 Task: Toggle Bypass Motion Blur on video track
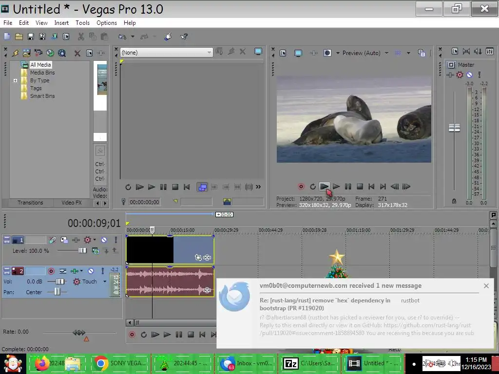click(53, 240)
